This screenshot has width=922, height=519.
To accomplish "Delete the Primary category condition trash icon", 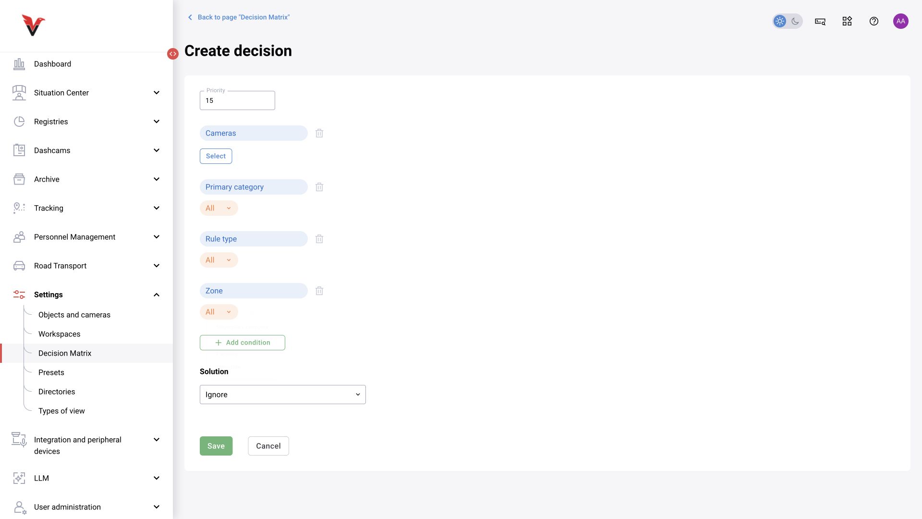I will click(319, 187).
